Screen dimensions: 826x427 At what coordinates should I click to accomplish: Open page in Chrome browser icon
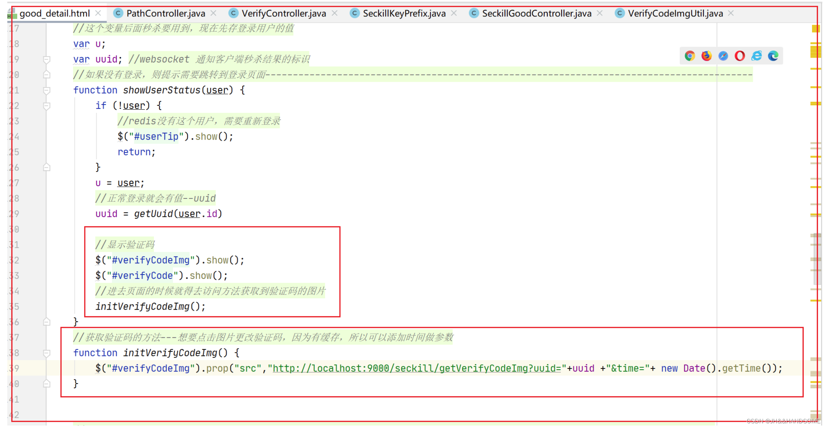tap(690, 56)
